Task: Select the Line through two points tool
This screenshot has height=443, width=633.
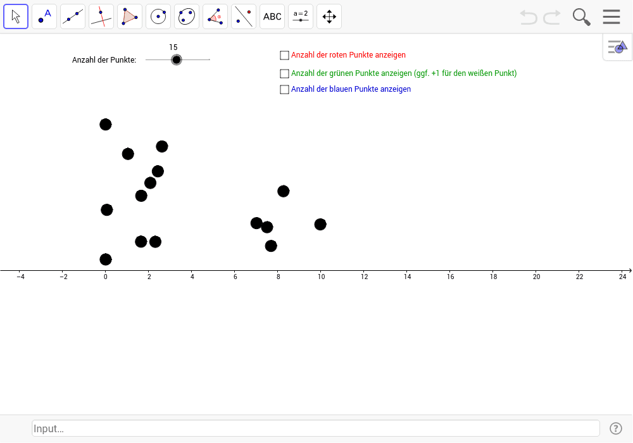Action: pyautogui.click(x=73, y=16)
